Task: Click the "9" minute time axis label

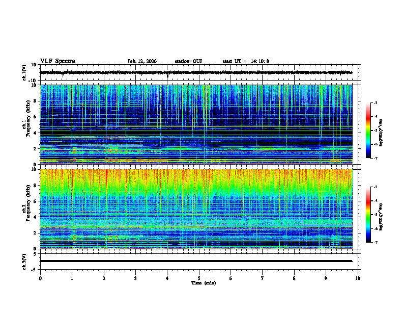Action: click(326, 278)
